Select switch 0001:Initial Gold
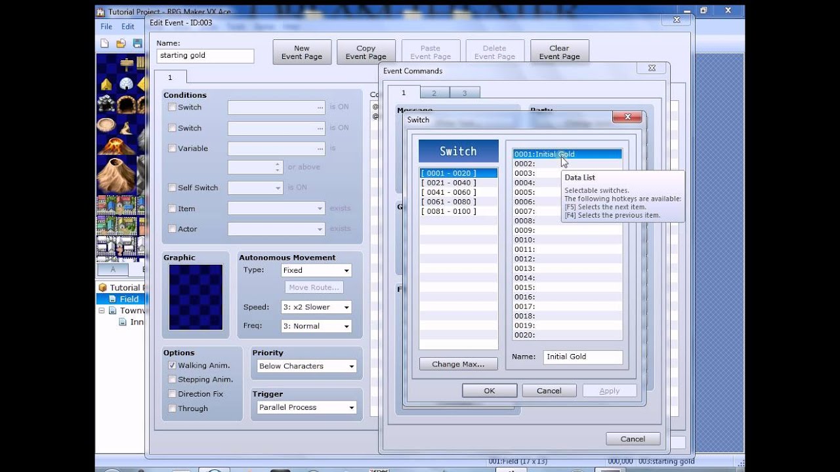 567,154
